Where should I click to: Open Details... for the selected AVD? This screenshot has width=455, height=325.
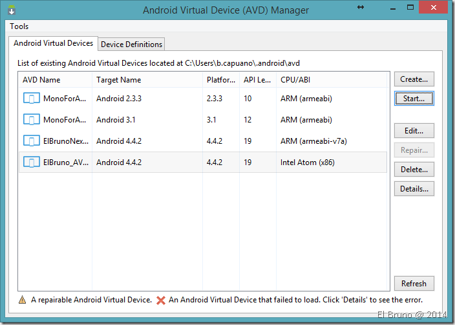coord(414,189)
